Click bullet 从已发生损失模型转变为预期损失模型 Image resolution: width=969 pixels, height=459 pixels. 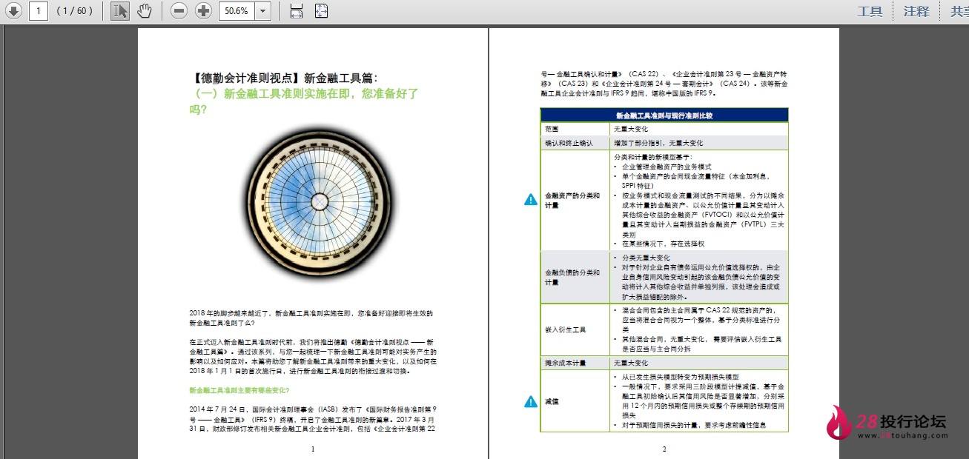[681, 377]
